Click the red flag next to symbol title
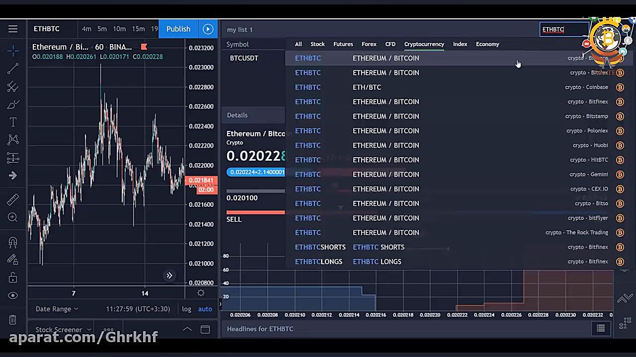The height and width of the screenshot is (357, 636). (x=144, y=47)
